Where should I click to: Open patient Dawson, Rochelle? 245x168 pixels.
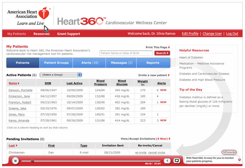pyautogui.click(x=20, y=90)
